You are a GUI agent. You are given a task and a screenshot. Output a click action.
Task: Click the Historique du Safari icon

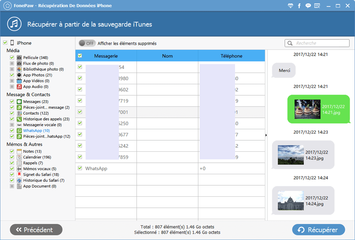point(19,180)
